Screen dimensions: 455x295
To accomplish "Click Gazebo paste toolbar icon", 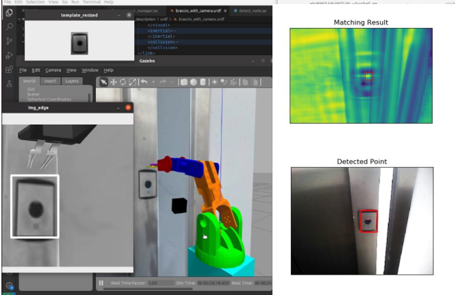I will click(x=255, y=82).
